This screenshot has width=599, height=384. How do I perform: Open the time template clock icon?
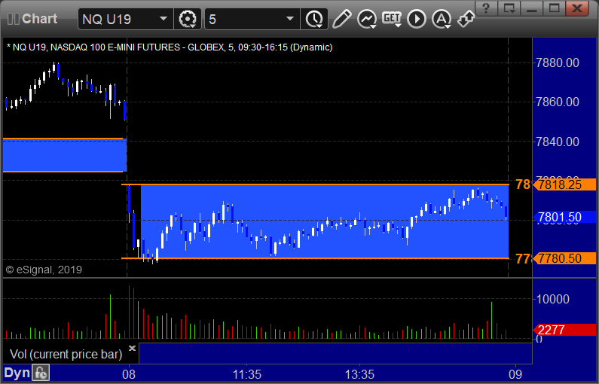tap(314, 19)
